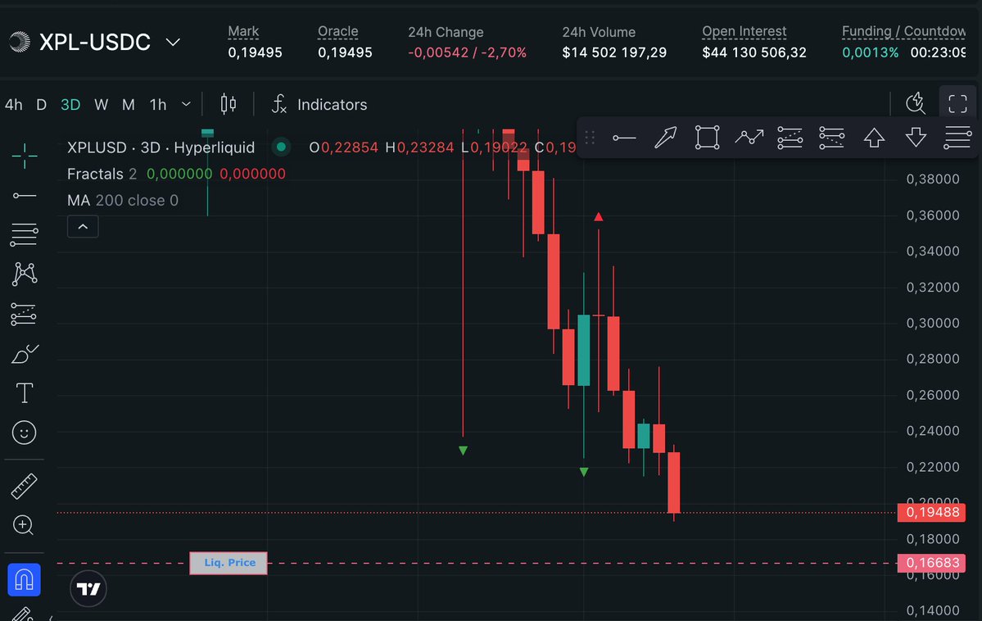Select the Zoom In magnifier tool
This screenshot has height=621, width=982.
click(x=24, y=525)
